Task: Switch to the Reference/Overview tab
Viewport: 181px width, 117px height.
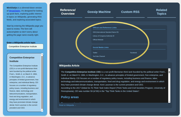Action: coord(68,12)
